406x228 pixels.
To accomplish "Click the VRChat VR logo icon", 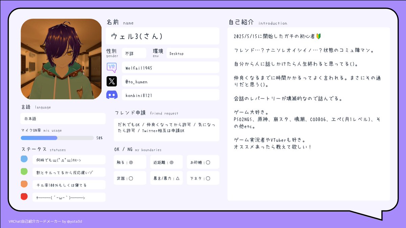I will coord(112,68).
